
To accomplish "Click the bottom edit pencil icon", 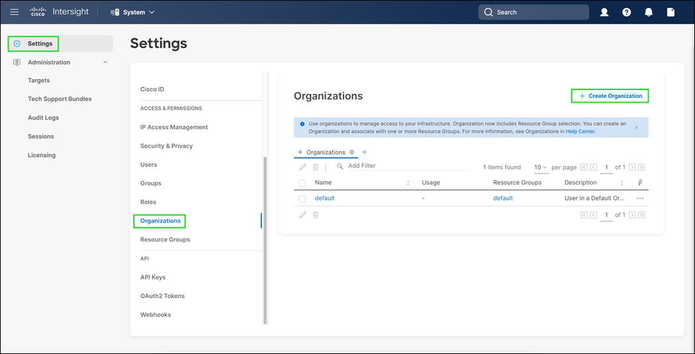I will click(x=302, y=214).
